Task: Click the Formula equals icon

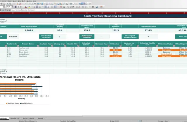Action: coord(10,10)
